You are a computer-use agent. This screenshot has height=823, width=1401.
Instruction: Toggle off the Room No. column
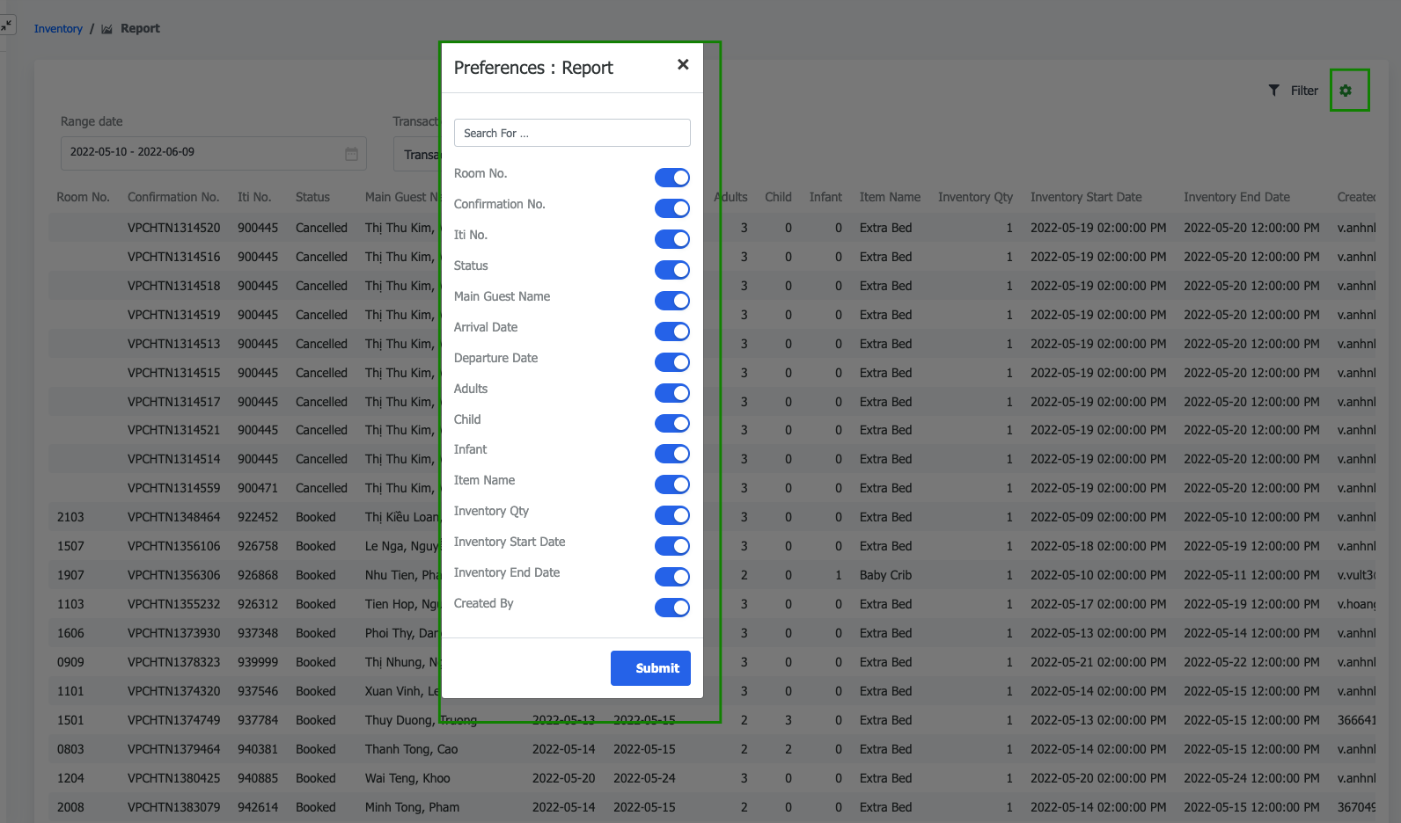[671, 178]
